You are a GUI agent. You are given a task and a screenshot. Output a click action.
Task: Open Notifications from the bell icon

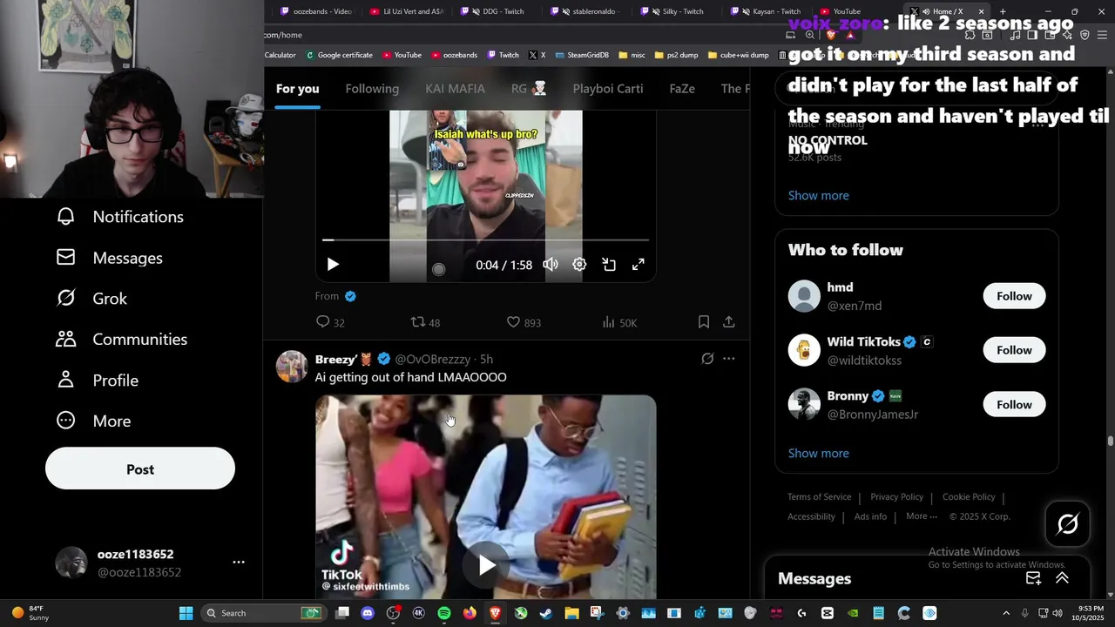(65, 217)
